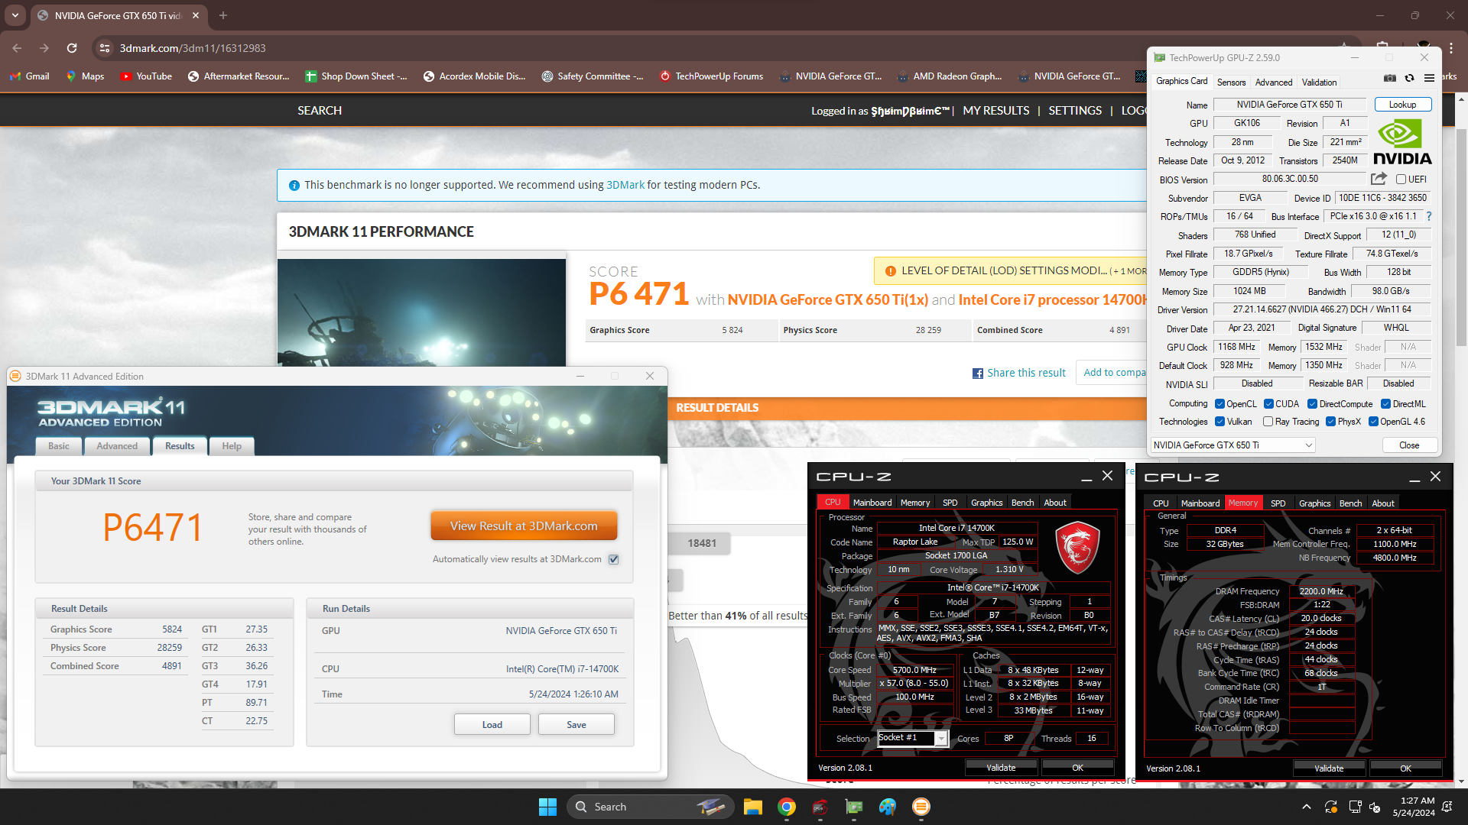The height and width of the screenshot is (825, 1468).
Task: Toggle the OpenCL checkbox
Action: click(1220, 404)
